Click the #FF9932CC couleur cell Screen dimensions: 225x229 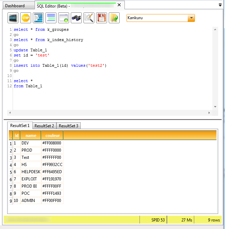click(x=52, y=165)
